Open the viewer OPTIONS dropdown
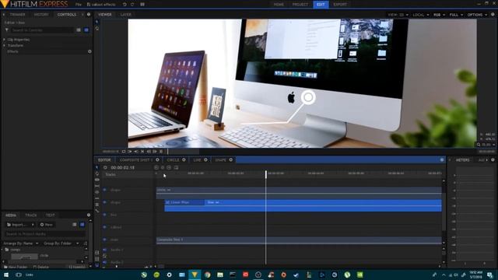 477,15
